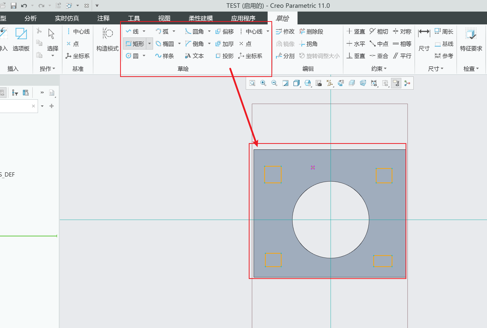The width and height of the screenshot is (487, 328).
Task: Apply the Coincident (重合) constraint
Action: click(x=379, y=56)
